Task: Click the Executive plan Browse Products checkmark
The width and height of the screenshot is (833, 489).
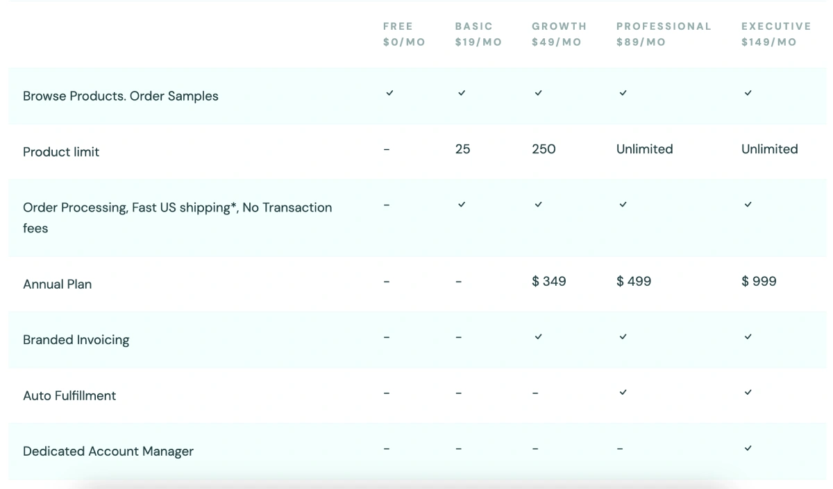Action: coord(748,93)
